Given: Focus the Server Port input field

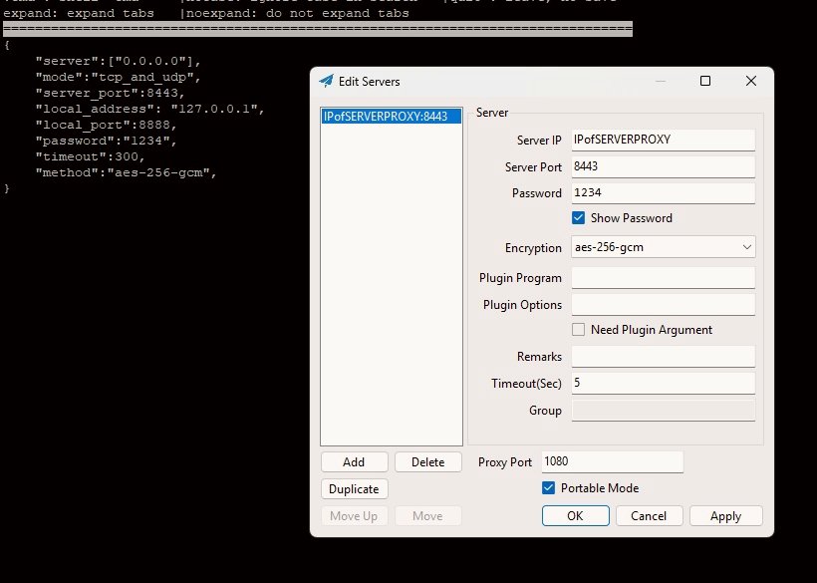Looking at the screenshot, I should [663, 166].
